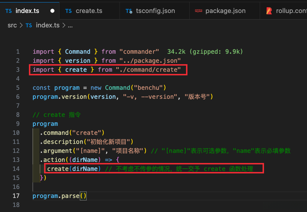Image resolution: width=307 pixels, height=212 pixels.
Task: Select the src breadcrumb segment
Action: pyautogui.click(x=12, y=25)
